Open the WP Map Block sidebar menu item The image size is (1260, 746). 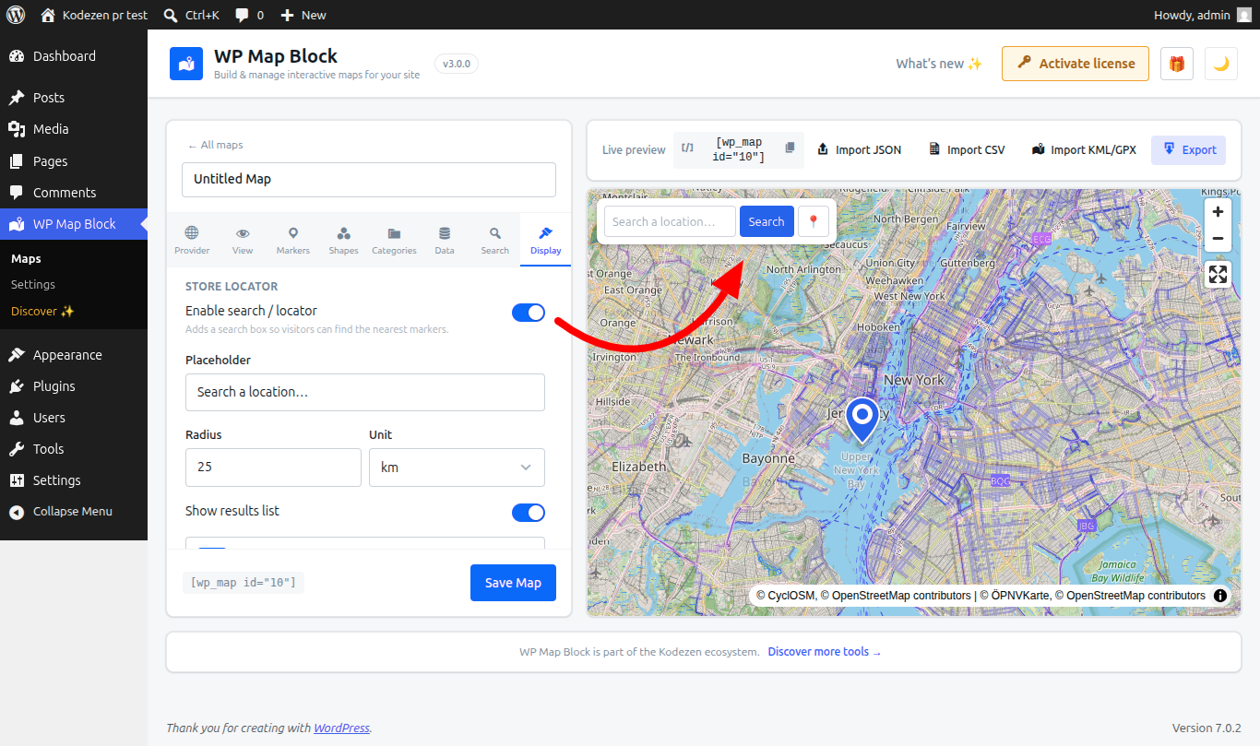74,224
